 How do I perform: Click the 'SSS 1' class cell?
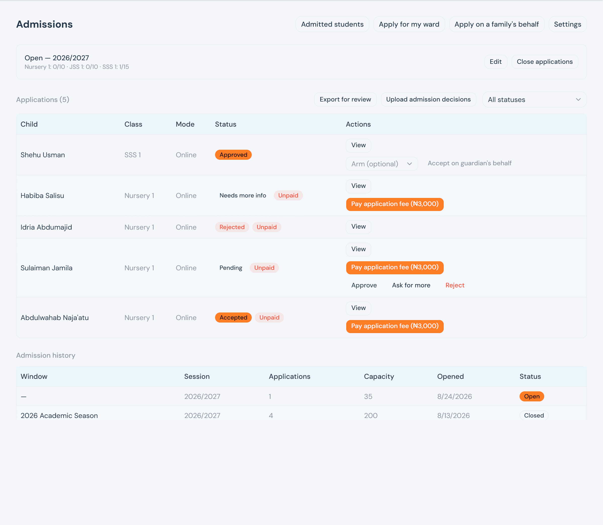[x=133, y=155]
